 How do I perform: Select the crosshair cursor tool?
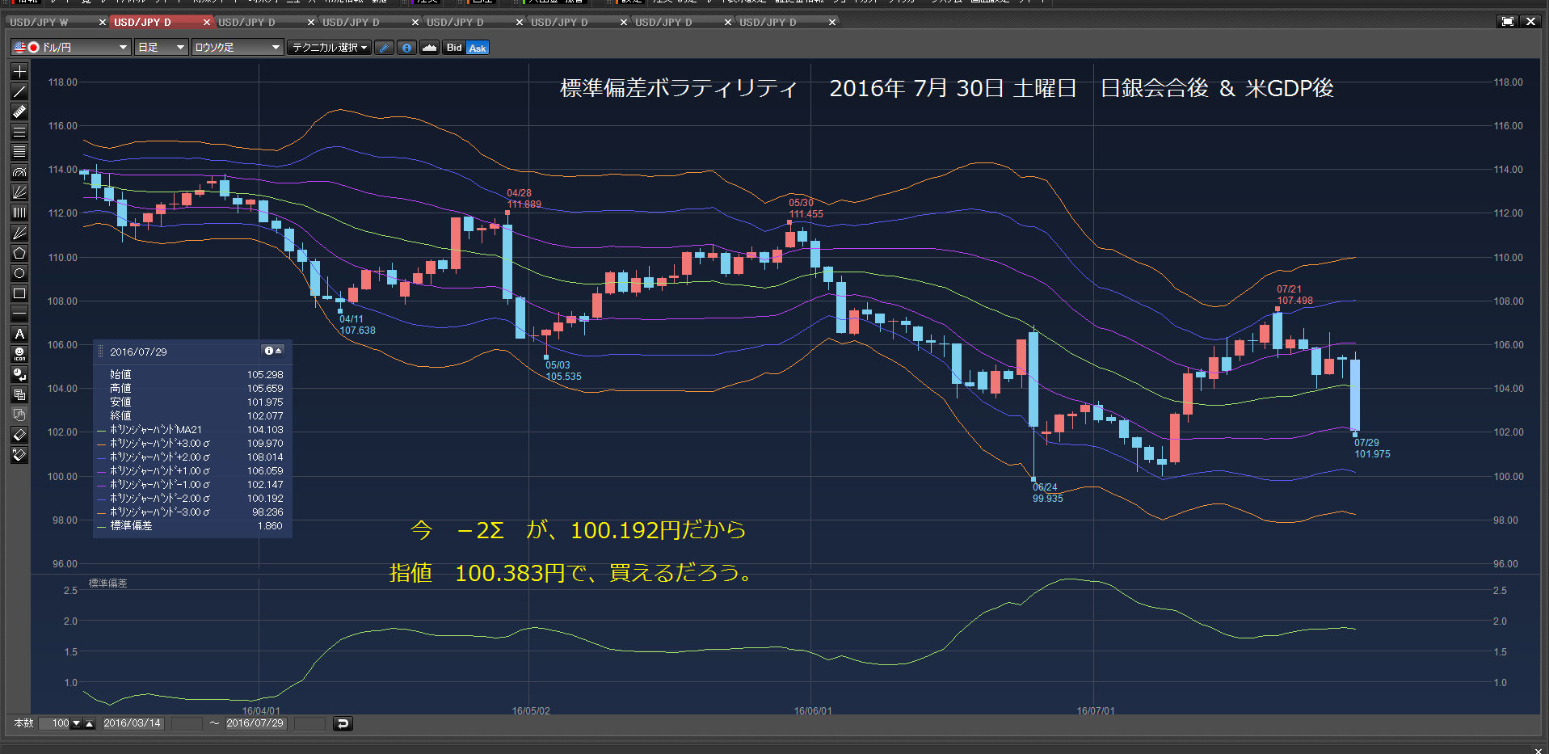click(x=19, y=71)
